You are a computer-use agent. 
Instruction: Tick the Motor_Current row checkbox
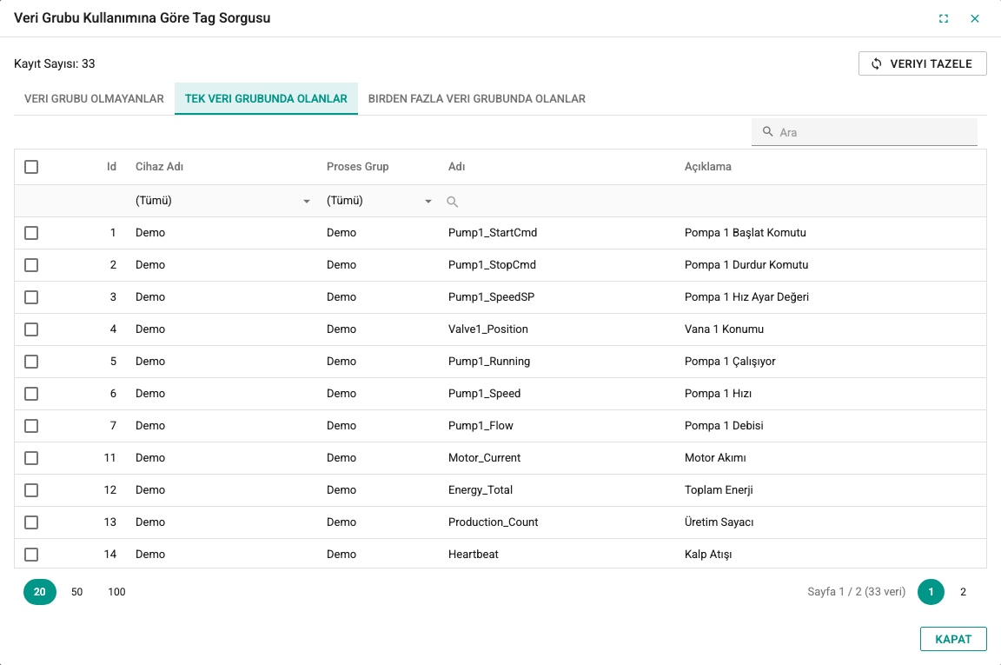point(31,458)
